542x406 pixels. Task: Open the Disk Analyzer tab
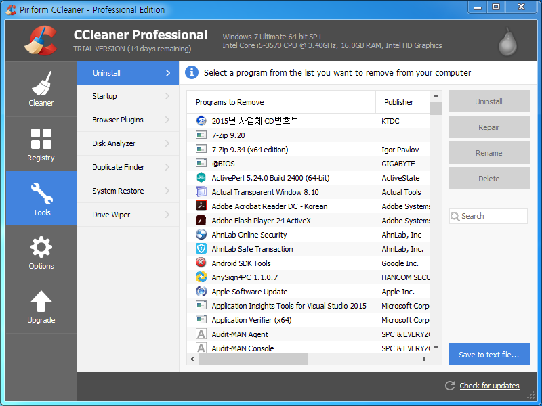128,143
